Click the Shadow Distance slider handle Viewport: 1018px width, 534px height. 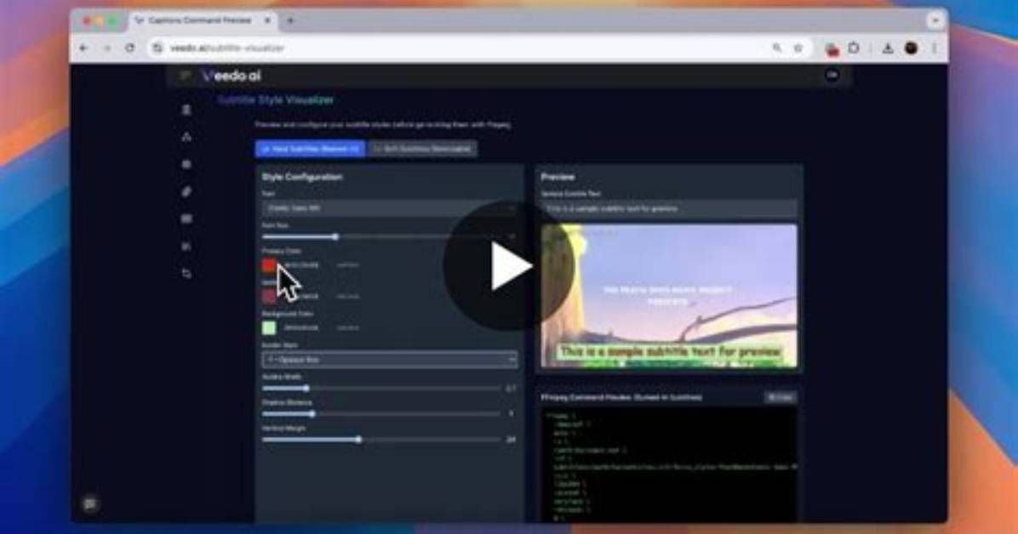pyautogui.click(x=312, y=414)
